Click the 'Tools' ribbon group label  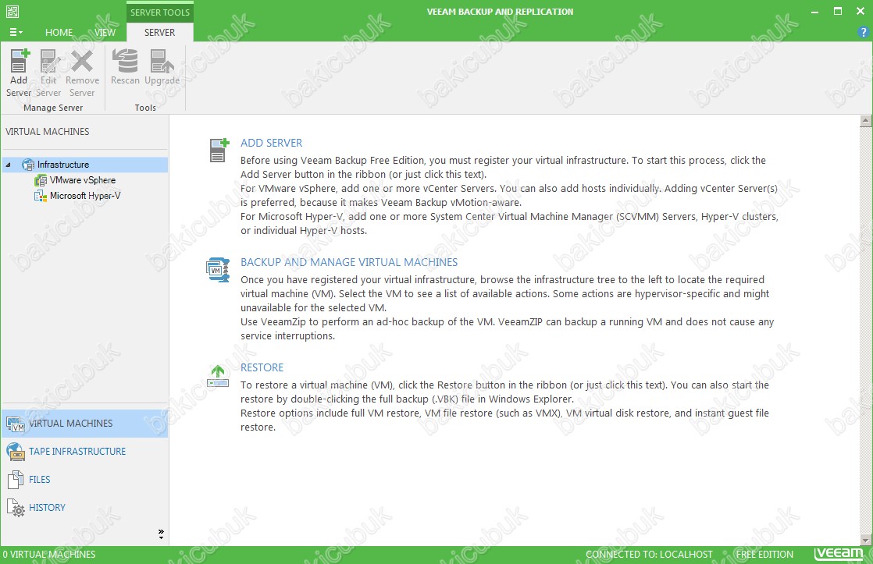pos(145,108)
